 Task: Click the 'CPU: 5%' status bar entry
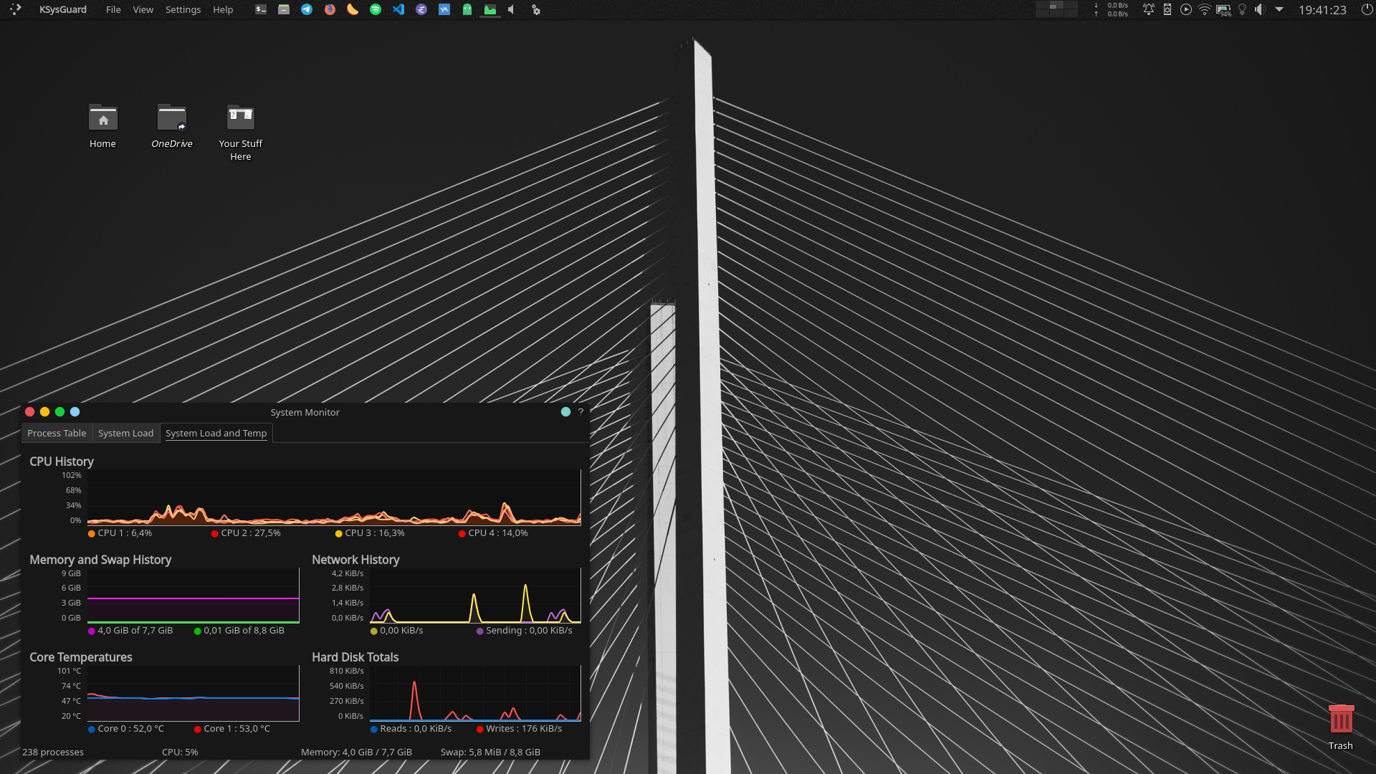180,752
